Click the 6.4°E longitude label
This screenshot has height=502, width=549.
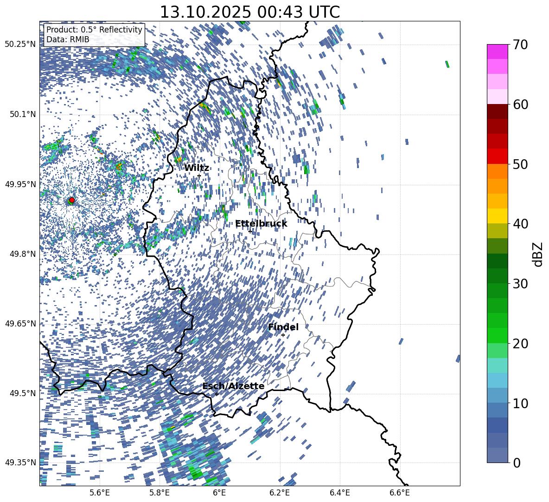339,493
